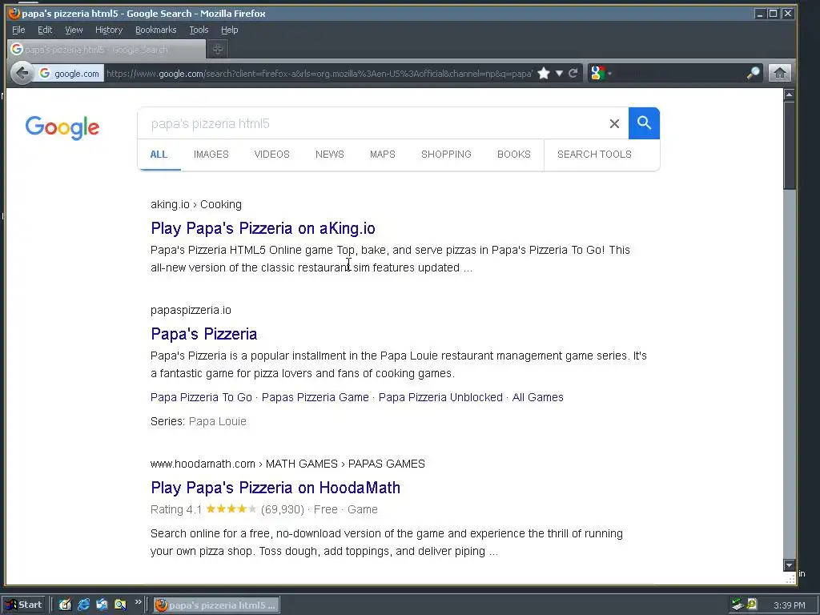820x615 pixels.
Task: Bookmark this page with the star icon
Action: coord(544,73)
